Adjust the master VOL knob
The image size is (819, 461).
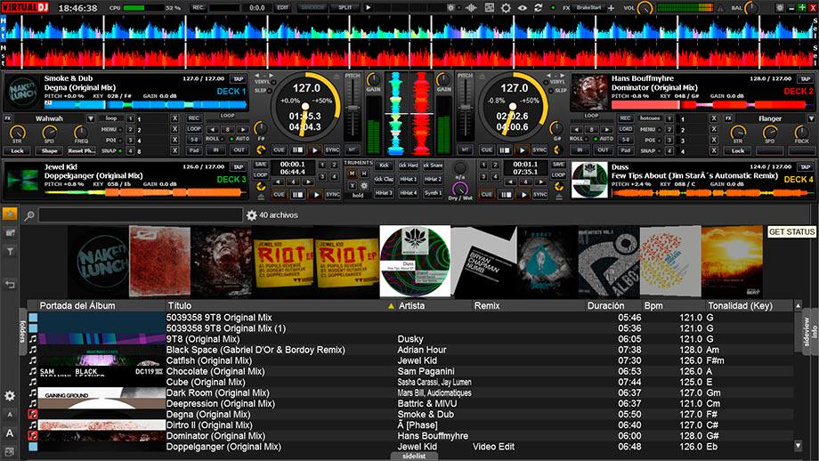[645, 8]
